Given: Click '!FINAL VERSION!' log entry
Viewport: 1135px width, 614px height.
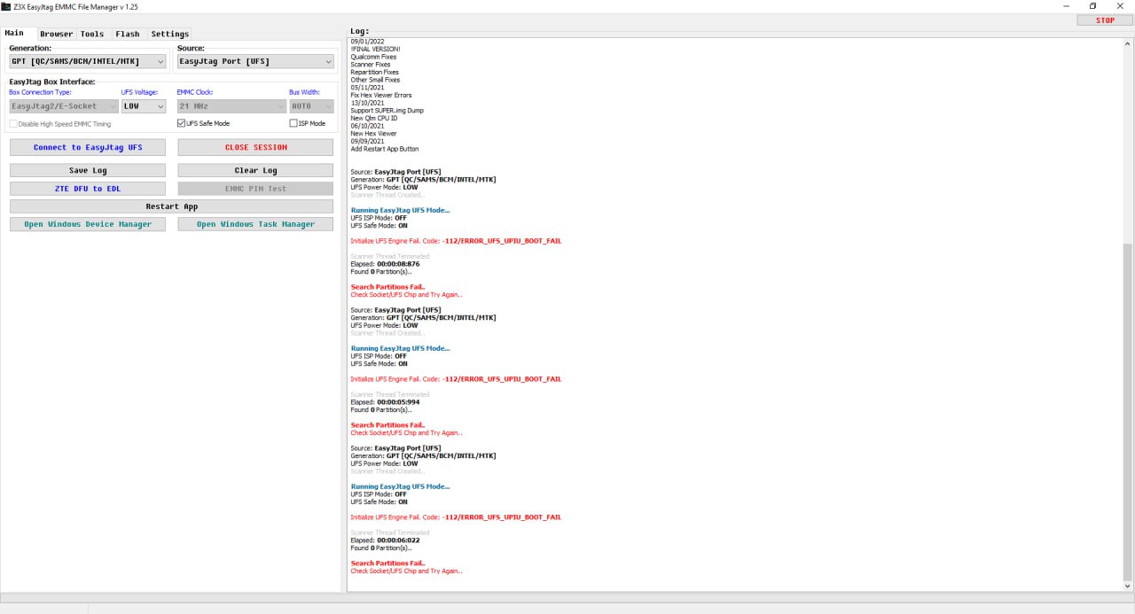Looking at the screenshot, I should click(375, 49).
